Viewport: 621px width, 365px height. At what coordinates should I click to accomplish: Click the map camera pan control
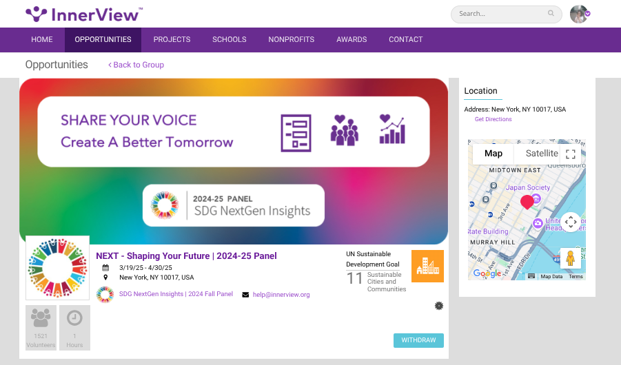571,222
